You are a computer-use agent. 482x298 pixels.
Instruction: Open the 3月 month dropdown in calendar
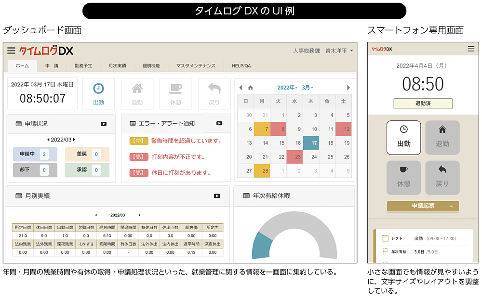(308, 88)
